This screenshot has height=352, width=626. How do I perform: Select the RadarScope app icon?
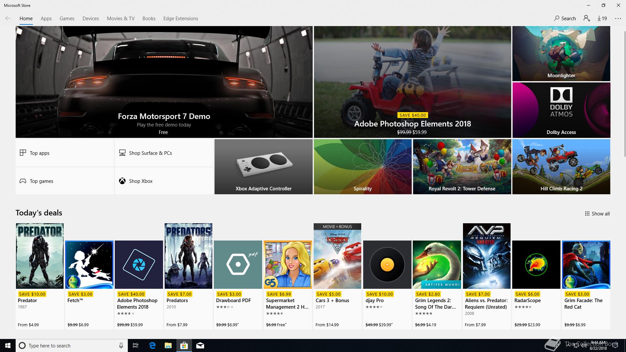point(536,265)
